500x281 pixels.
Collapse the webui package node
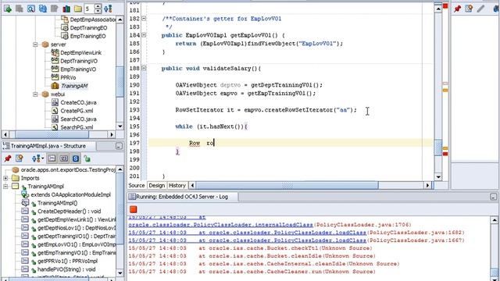click(x=36, y=94)
